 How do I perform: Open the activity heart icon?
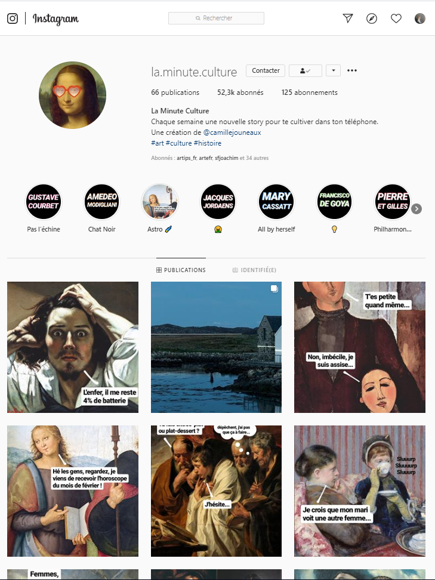396,18
